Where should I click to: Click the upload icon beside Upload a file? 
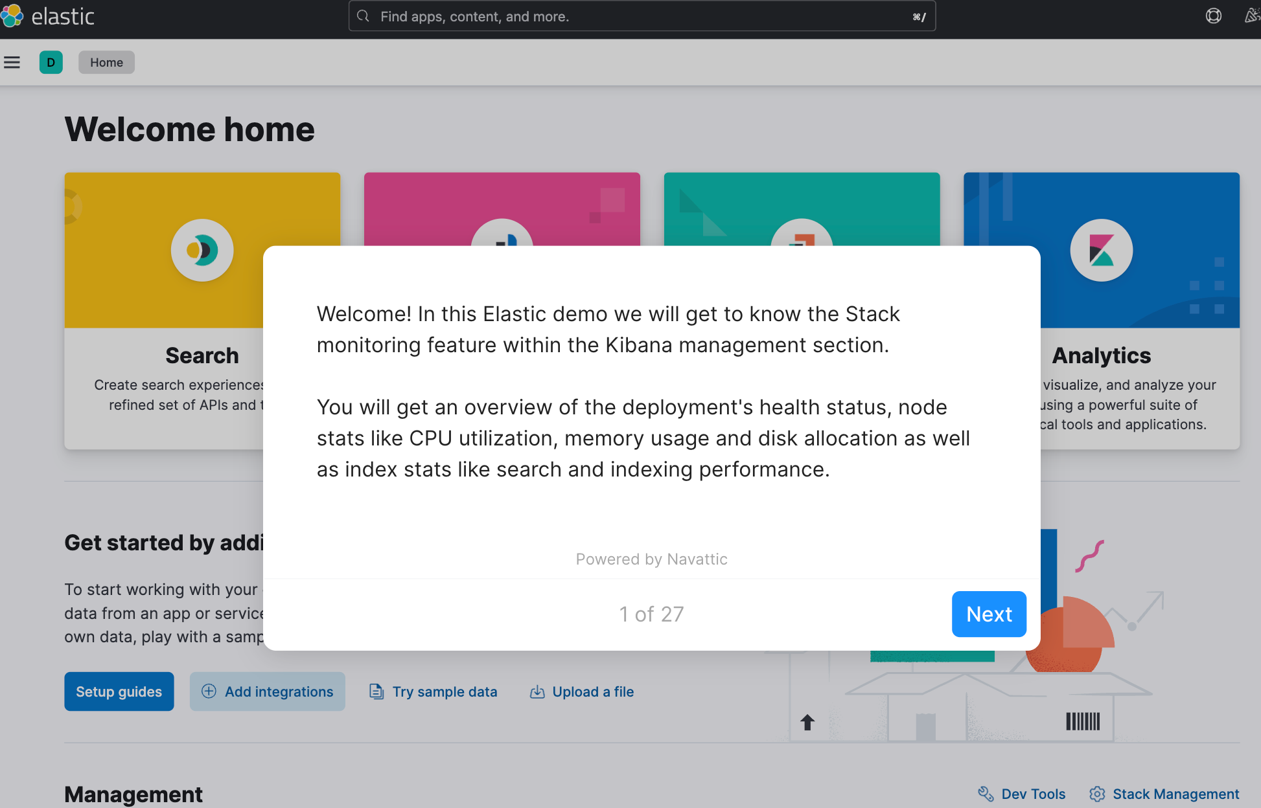[x=537, y=691]
